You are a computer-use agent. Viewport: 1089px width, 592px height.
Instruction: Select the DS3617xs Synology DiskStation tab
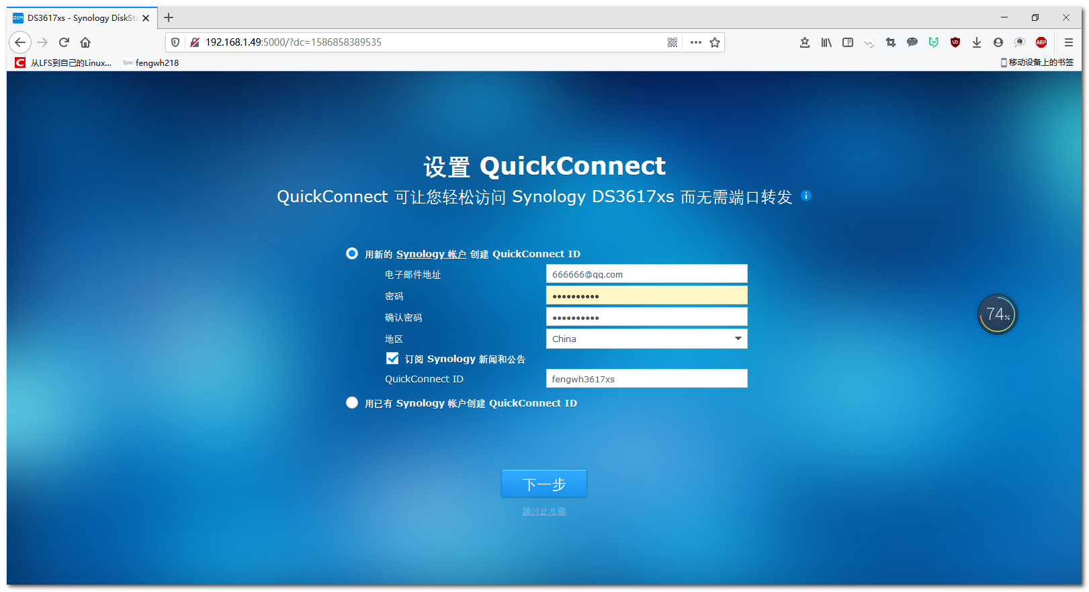point(82,18)
